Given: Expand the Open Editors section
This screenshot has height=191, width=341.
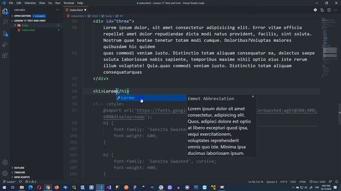Looking at the screenshot, I should click(x=22, y=16).
